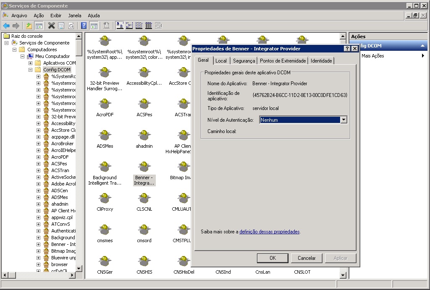Select the ADSMes component icon
Image resolution: width=430 pixels, height=290 pixels.
[105, 136]
